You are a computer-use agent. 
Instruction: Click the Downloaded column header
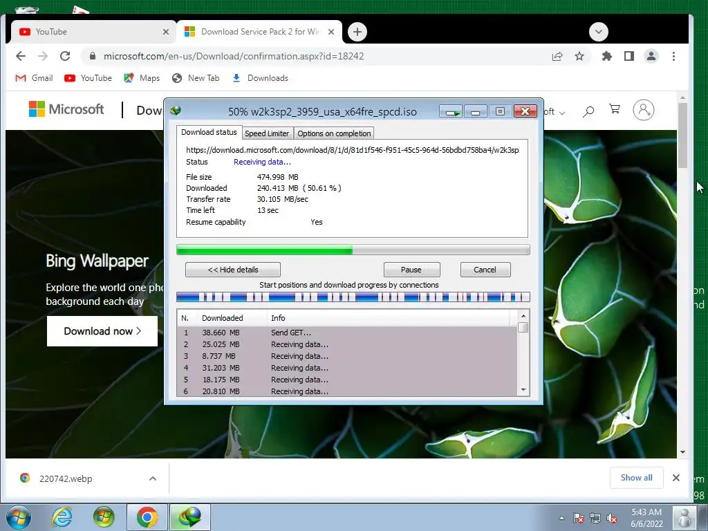point(232,318)
